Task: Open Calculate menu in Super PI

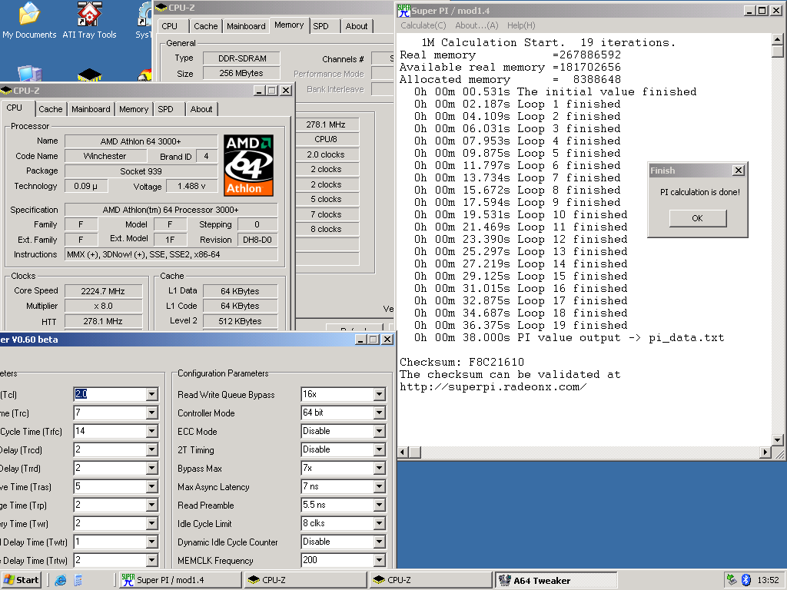Action: (x=423, y=25)
